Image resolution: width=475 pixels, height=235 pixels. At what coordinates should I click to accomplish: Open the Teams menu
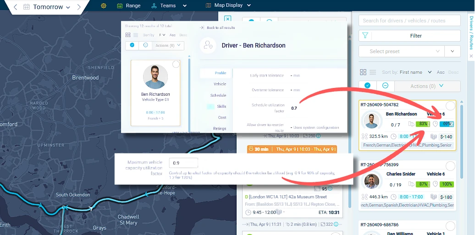pyautogui.click(x=169, y=5)
